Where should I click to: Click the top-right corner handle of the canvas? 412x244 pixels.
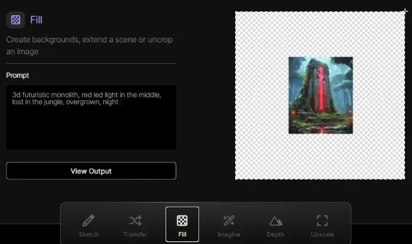tap(405, 11)
